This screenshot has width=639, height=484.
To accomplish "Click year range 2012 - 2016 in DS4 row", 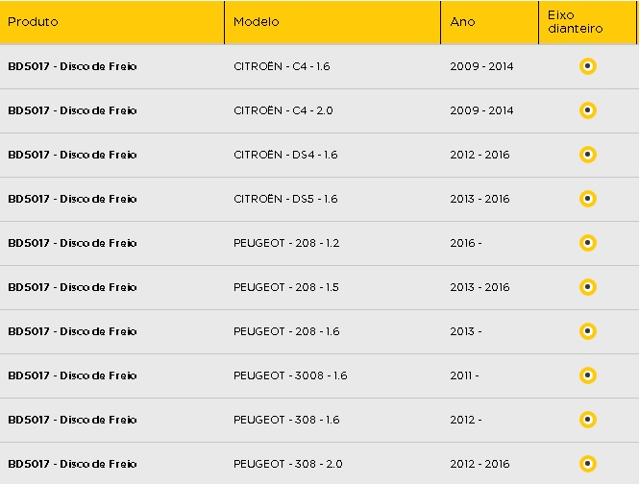I will (x=479, y=155).
